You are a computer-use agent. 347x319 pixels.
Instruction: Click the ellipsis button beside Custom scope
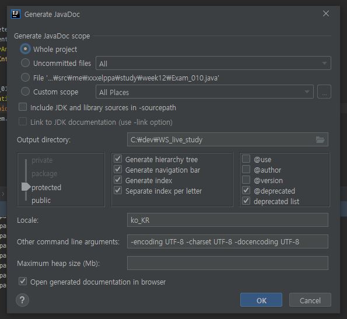click(x=324, y=92)
